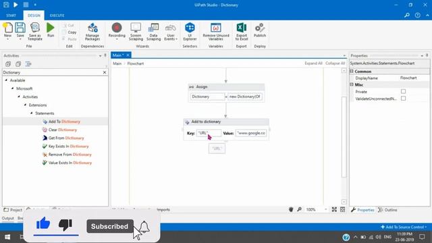Select Add To Dictionary activity

(x=61, y=122)
